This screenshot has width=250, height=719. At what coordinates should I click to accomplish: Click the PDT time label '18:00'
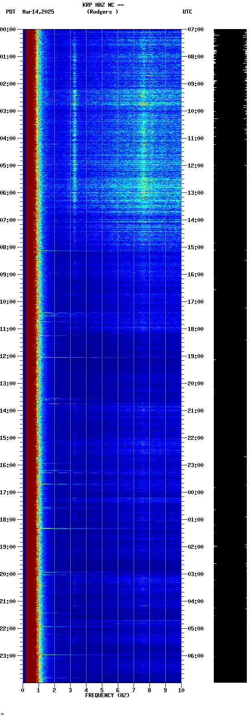8,520
